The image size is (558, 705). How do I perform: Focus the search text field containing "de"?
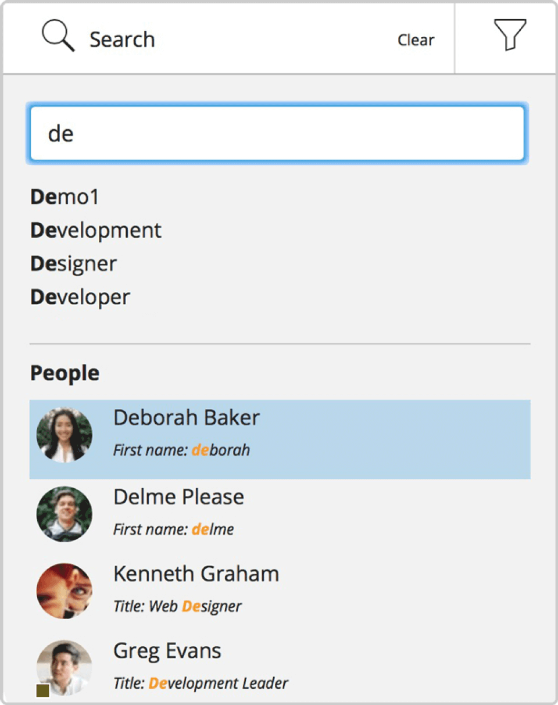pyautogui.click(x=277, y=134)
